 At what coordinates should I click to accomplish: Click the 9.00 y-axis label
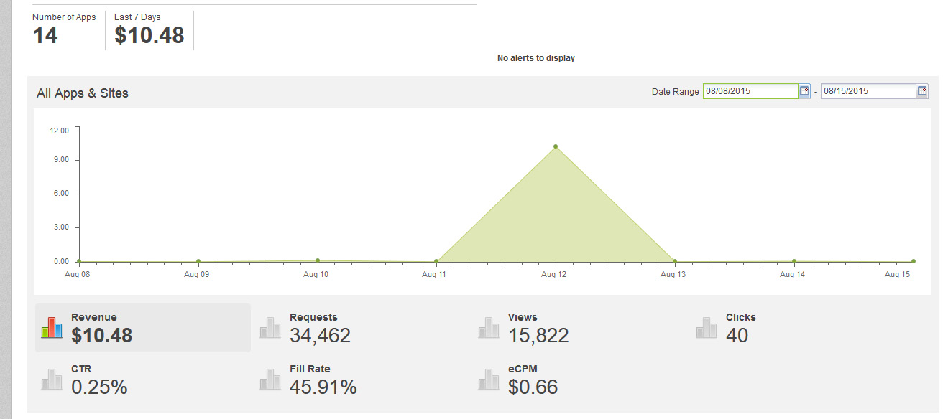coord(61,159)
